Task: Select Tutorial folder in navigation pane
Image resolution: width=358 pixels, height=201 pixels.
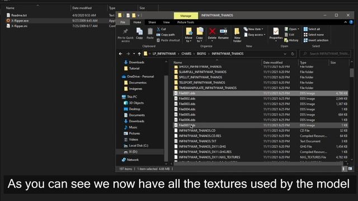Action: pyautogui.click(x=132, y=68)
